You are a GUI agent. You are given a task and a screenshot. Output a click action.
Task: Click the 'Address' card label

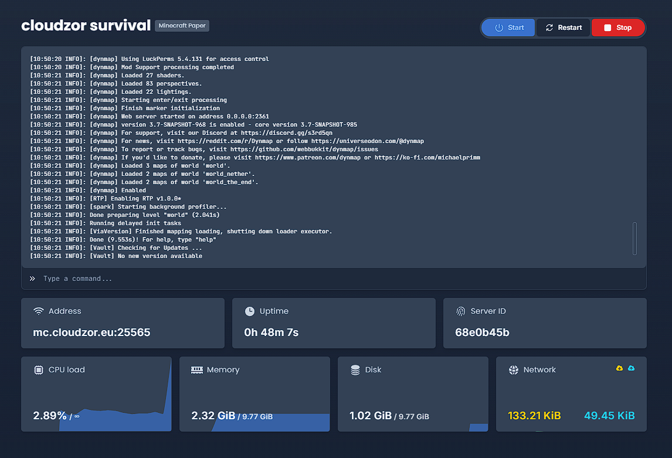click(65, 311)
